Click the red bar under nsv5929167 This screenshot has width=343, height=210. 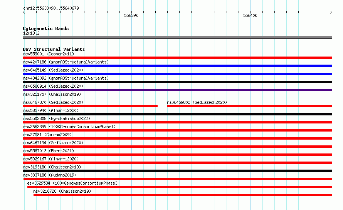177,163
